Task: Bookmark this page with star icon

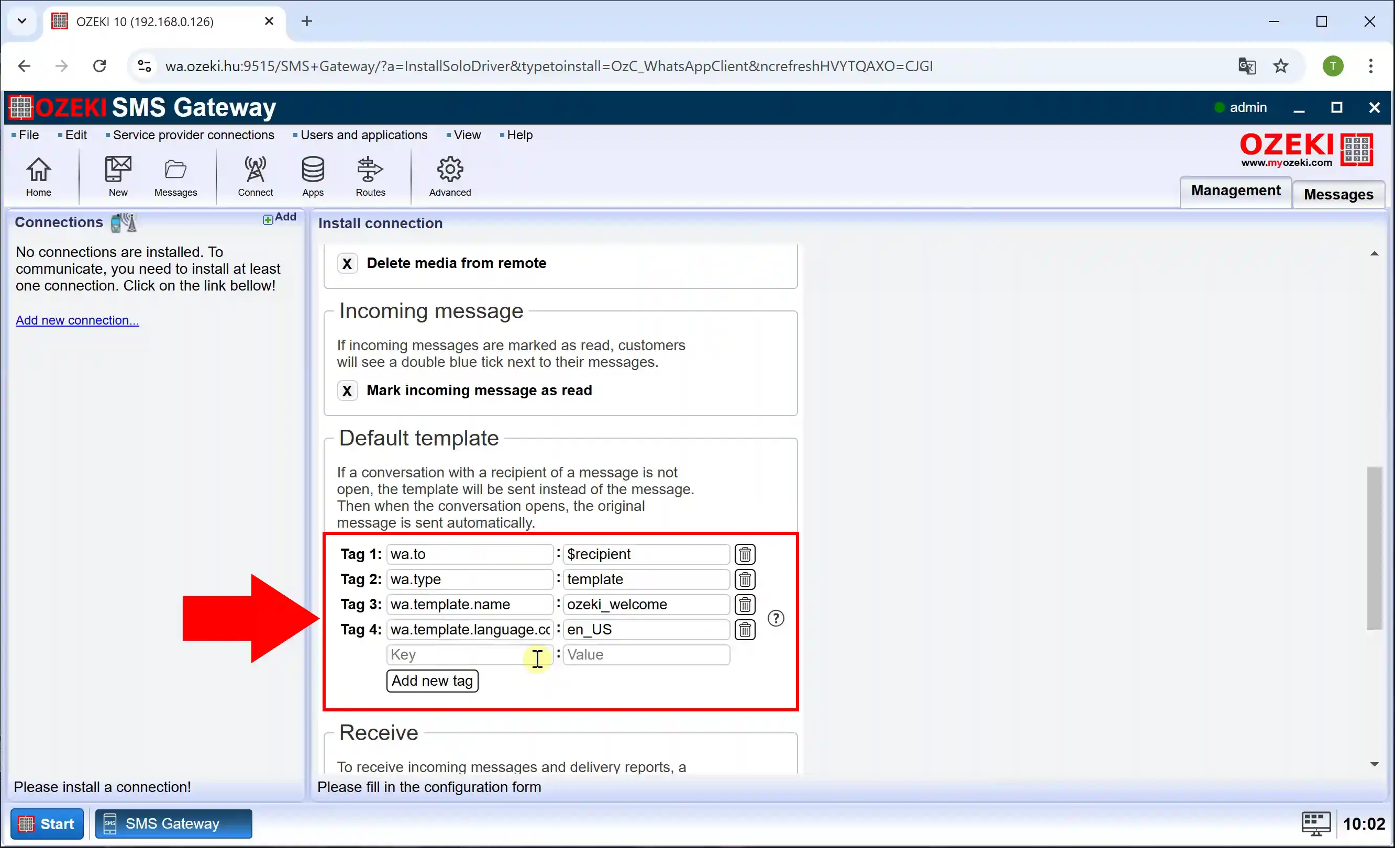Action: (x=1281, y=66)
